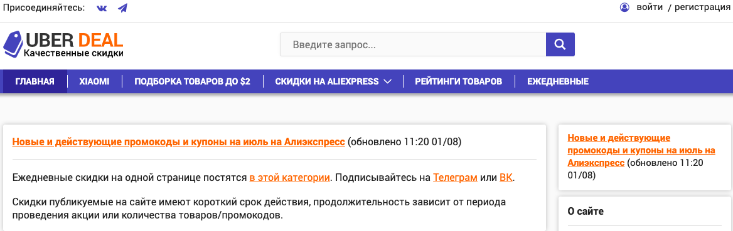
Task: Open the Telegram paper-plane icon
Action: 122,8
